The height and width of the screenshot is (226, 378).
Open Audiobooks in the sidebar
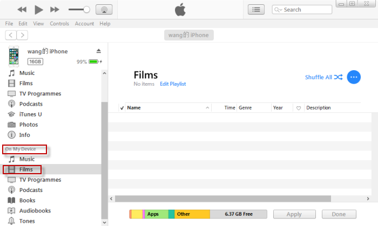click(x=35, y=211)
